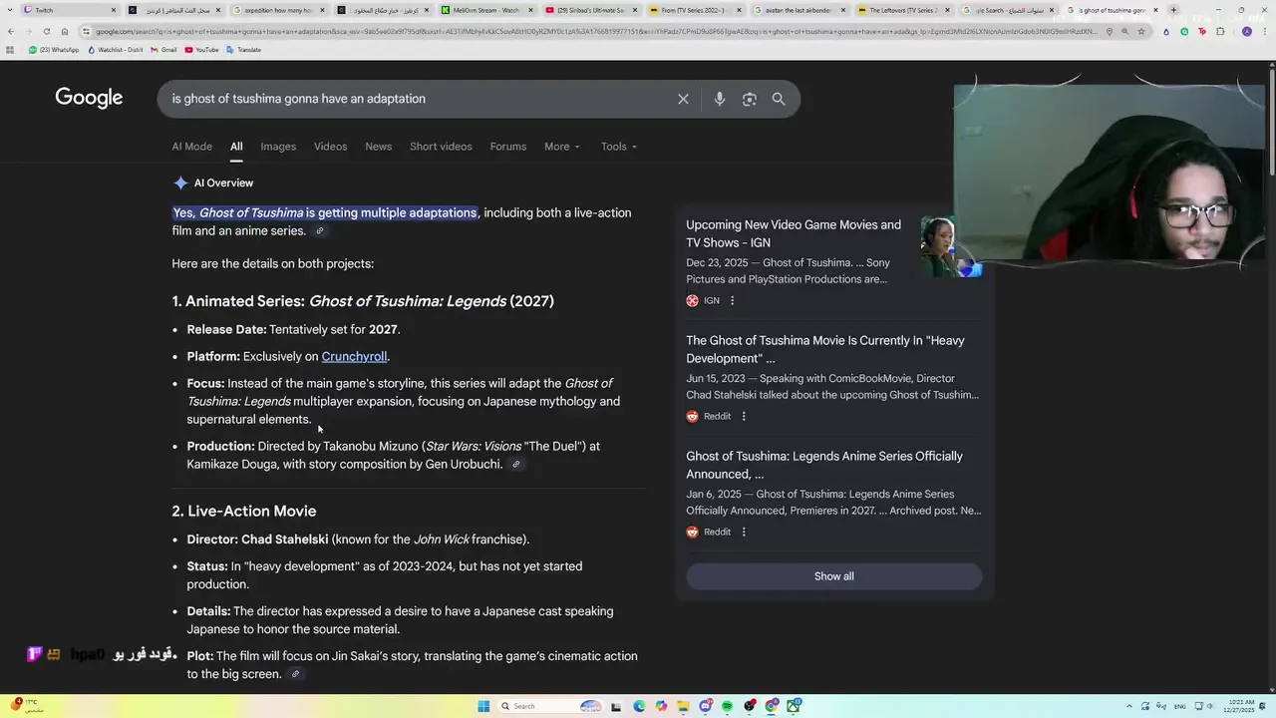Open the Tools dropdown

coord(618,147)
